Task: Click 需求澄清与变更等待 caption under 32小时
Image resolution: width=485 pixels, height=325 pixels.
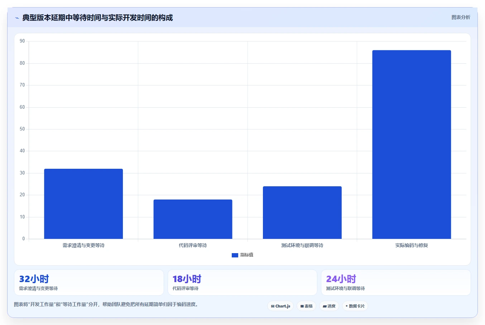Action: point(38,289)
